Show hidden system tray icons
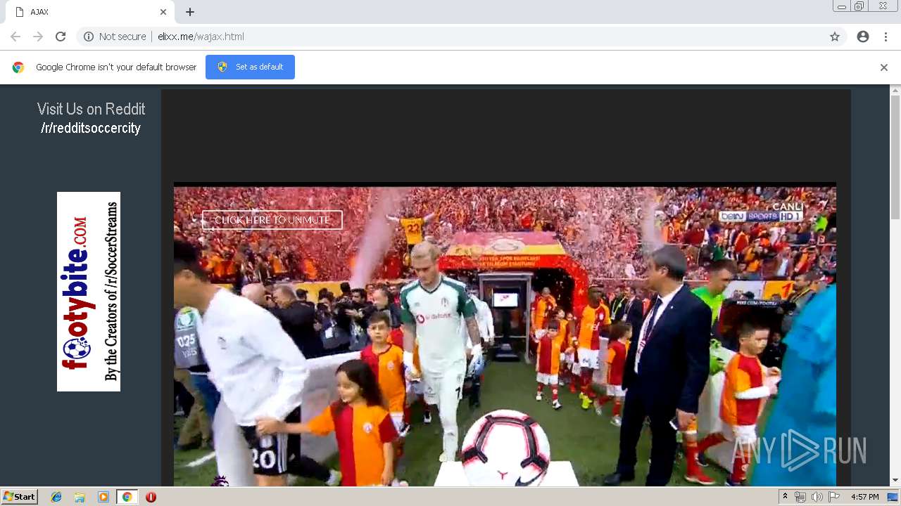The height and width of the screenshot is (506, 901). coord(785,497)
